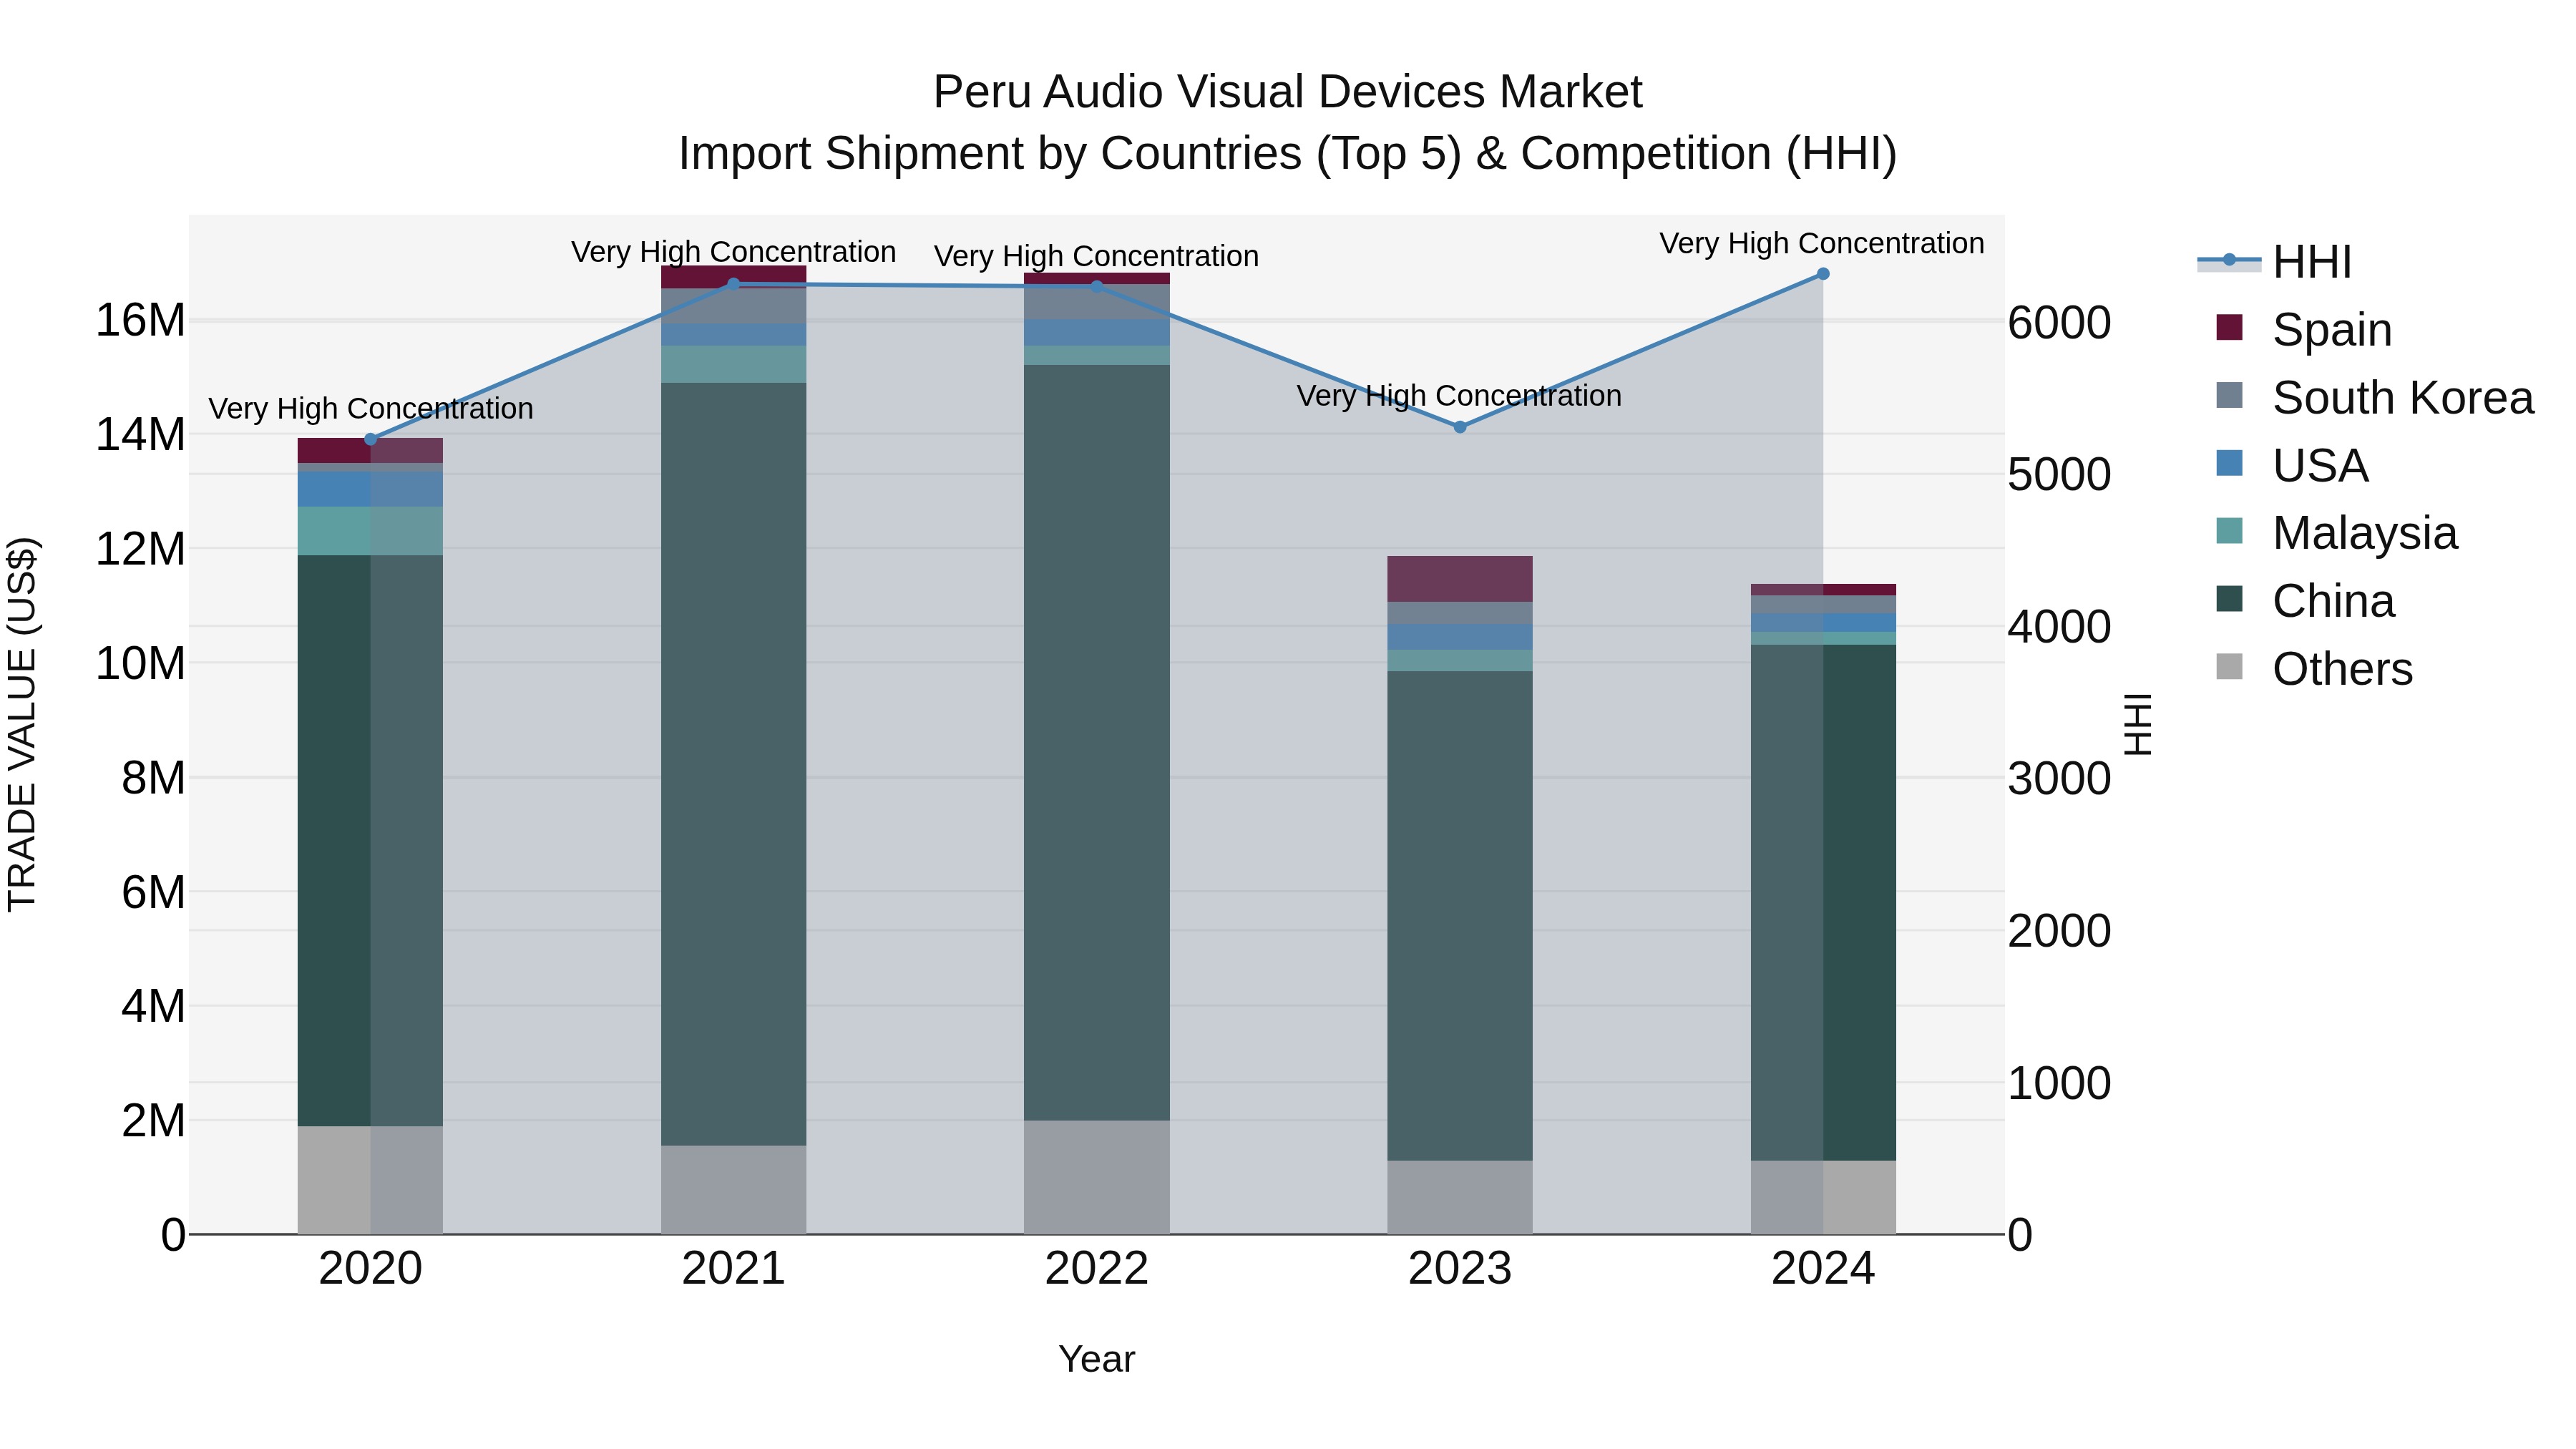
Task: Click the x-axis label 2023
Action: pyautogui.click(x=1460, y=1269)
